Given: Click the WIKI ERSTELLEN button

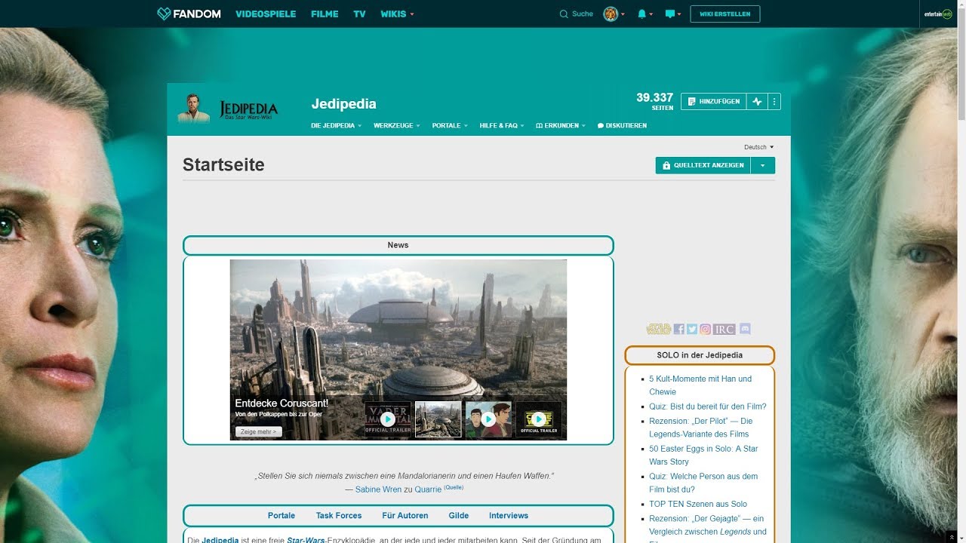Looking at the screenshot, I should pyautogui.click(x=724, y=14).
